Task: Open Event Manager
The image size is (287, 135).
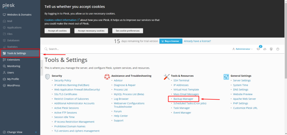Action: pos(182,113)
